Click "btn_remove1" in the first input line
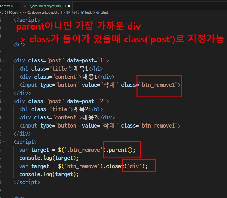The height and width of the screenshot is (198, 227). pyautogui.click(x=158, y=85)
